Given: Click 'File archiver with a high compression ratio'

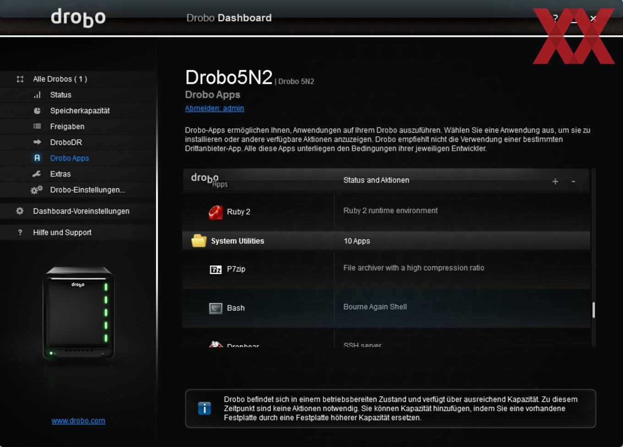Looking at the screenshot, I should click(x=414, y=268).
